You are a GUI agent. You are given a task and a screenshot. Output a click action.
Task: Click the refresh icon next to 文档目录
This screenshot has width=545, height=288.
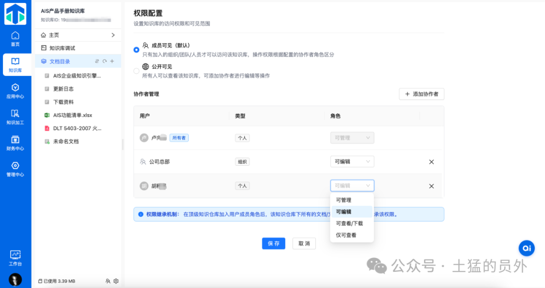tap(104, 61)
